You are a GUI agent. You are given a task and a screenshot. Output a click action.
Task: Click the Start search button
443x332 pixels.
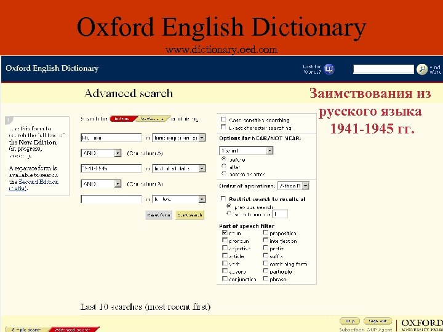pyautogui.click(x=190, y=215)
